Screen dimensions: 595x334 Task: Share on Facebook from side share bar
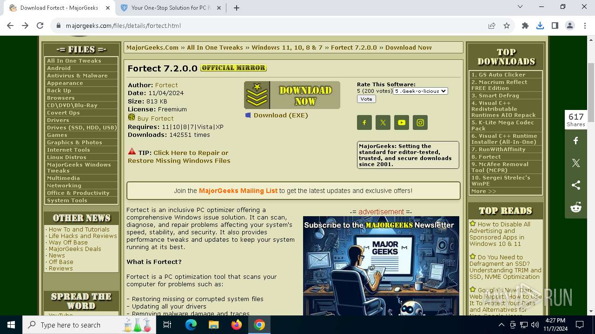(576, 141)
